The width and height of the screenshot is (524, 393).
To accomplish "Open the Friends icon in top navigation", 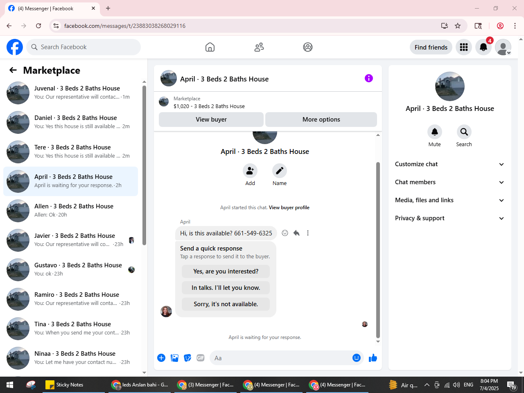I will click(x=259, y=47).
